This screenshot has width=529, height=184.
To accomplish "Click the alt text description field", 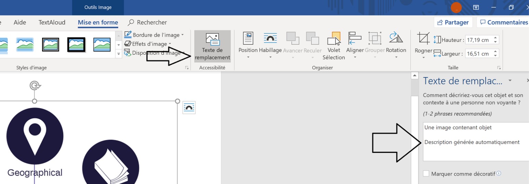I will [x=475, y=141].
